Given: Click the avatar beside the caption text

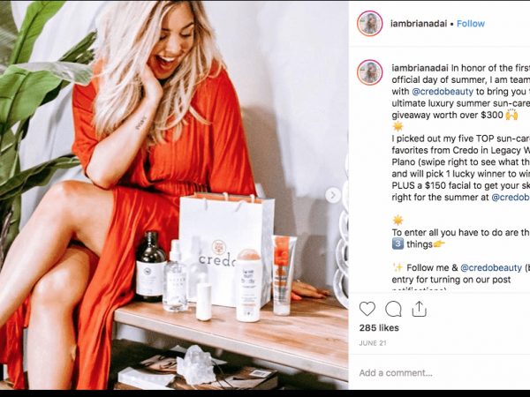Looking at the screenshot, I should click(x=369, y=72).
